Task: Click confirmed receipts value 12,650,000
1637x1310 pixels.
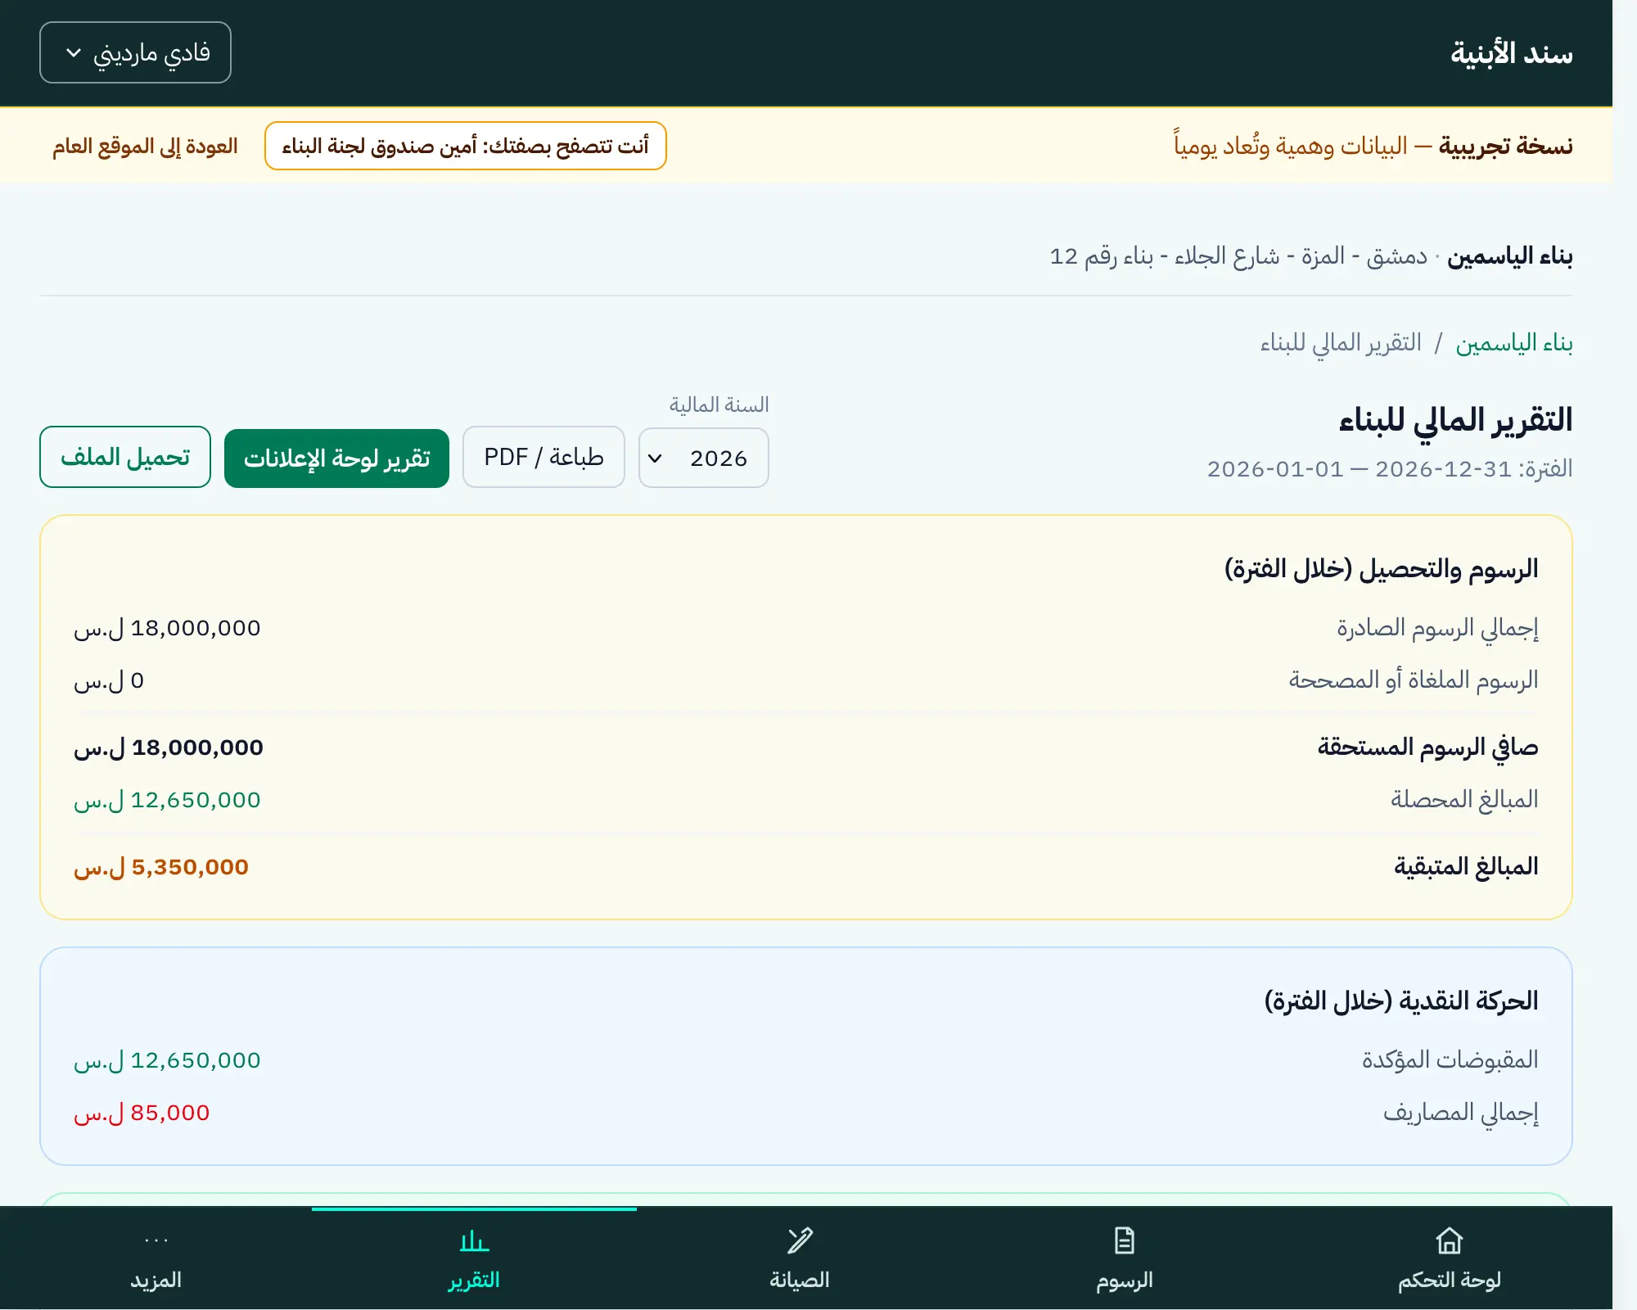Action: pyautogui.click(x=167, y=1061)
